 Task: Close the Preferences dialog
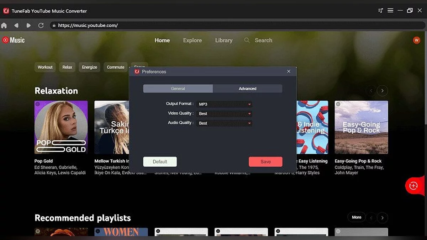coord(289,71)
